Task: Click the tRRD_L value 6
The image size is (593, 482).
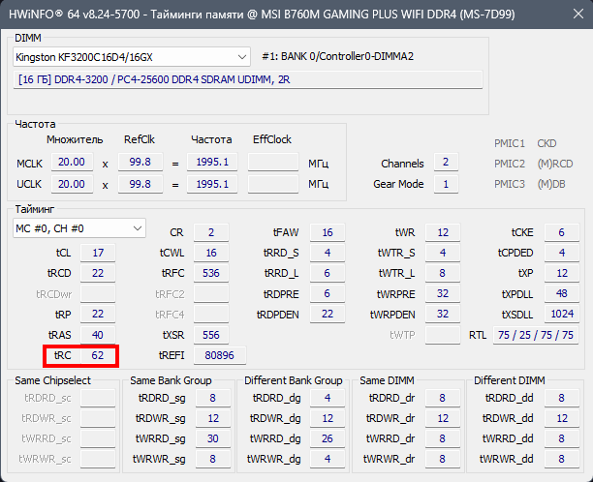Action: click(x=328, y=273)
